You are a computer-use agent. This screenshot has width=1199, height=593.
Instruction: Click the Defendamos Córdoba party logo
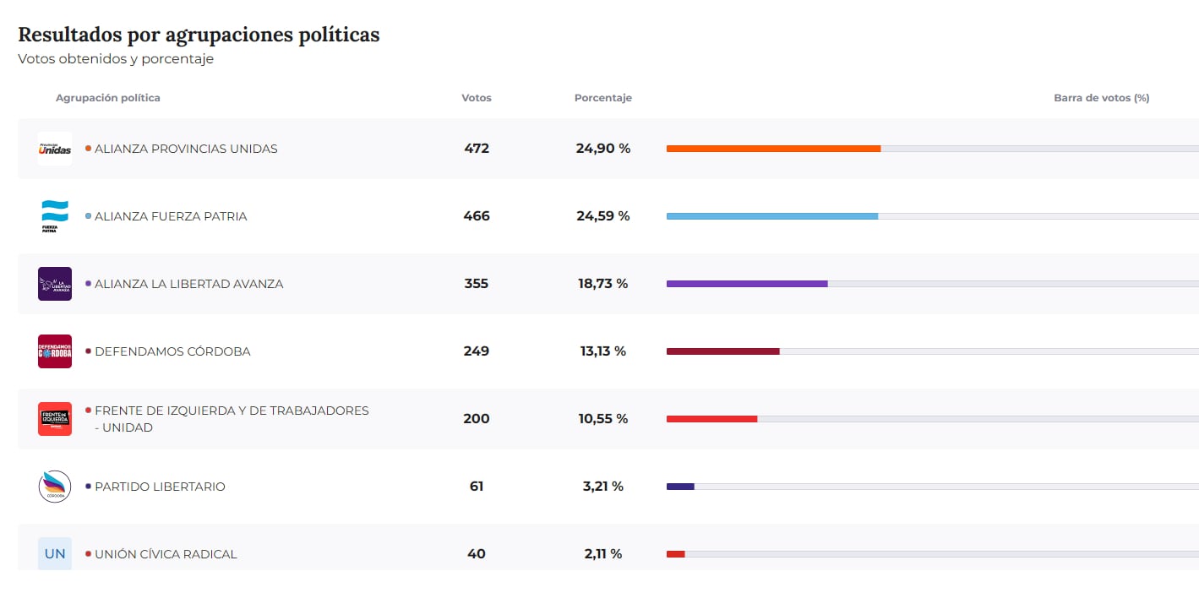55,351
